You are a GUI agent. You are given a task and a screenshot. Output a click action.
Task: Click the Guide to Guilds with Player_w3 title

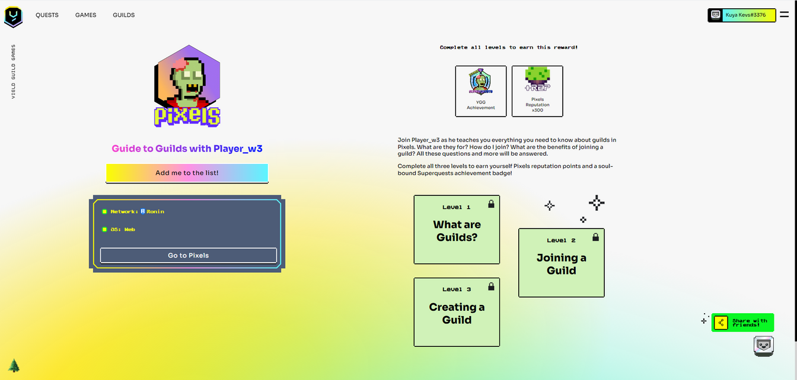click(187, 149)
